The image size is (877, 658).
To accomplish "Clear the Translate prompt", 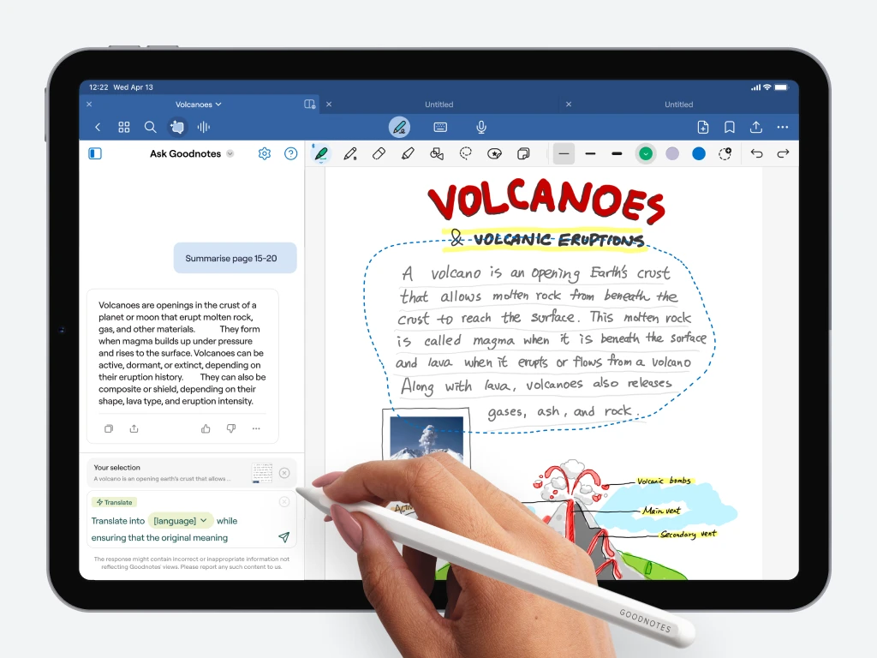I will [x=284, y=501].
